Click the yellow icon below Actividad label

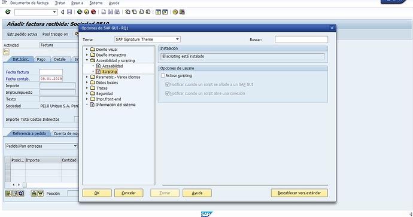[x=6, y=51]
